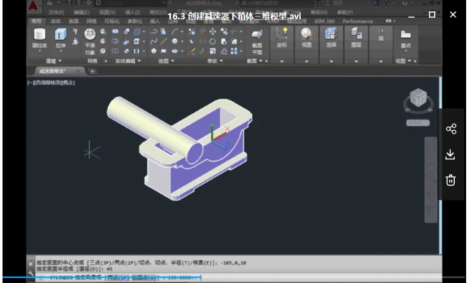Open the 插入(I) menu
468x283 pixels.
133,13
